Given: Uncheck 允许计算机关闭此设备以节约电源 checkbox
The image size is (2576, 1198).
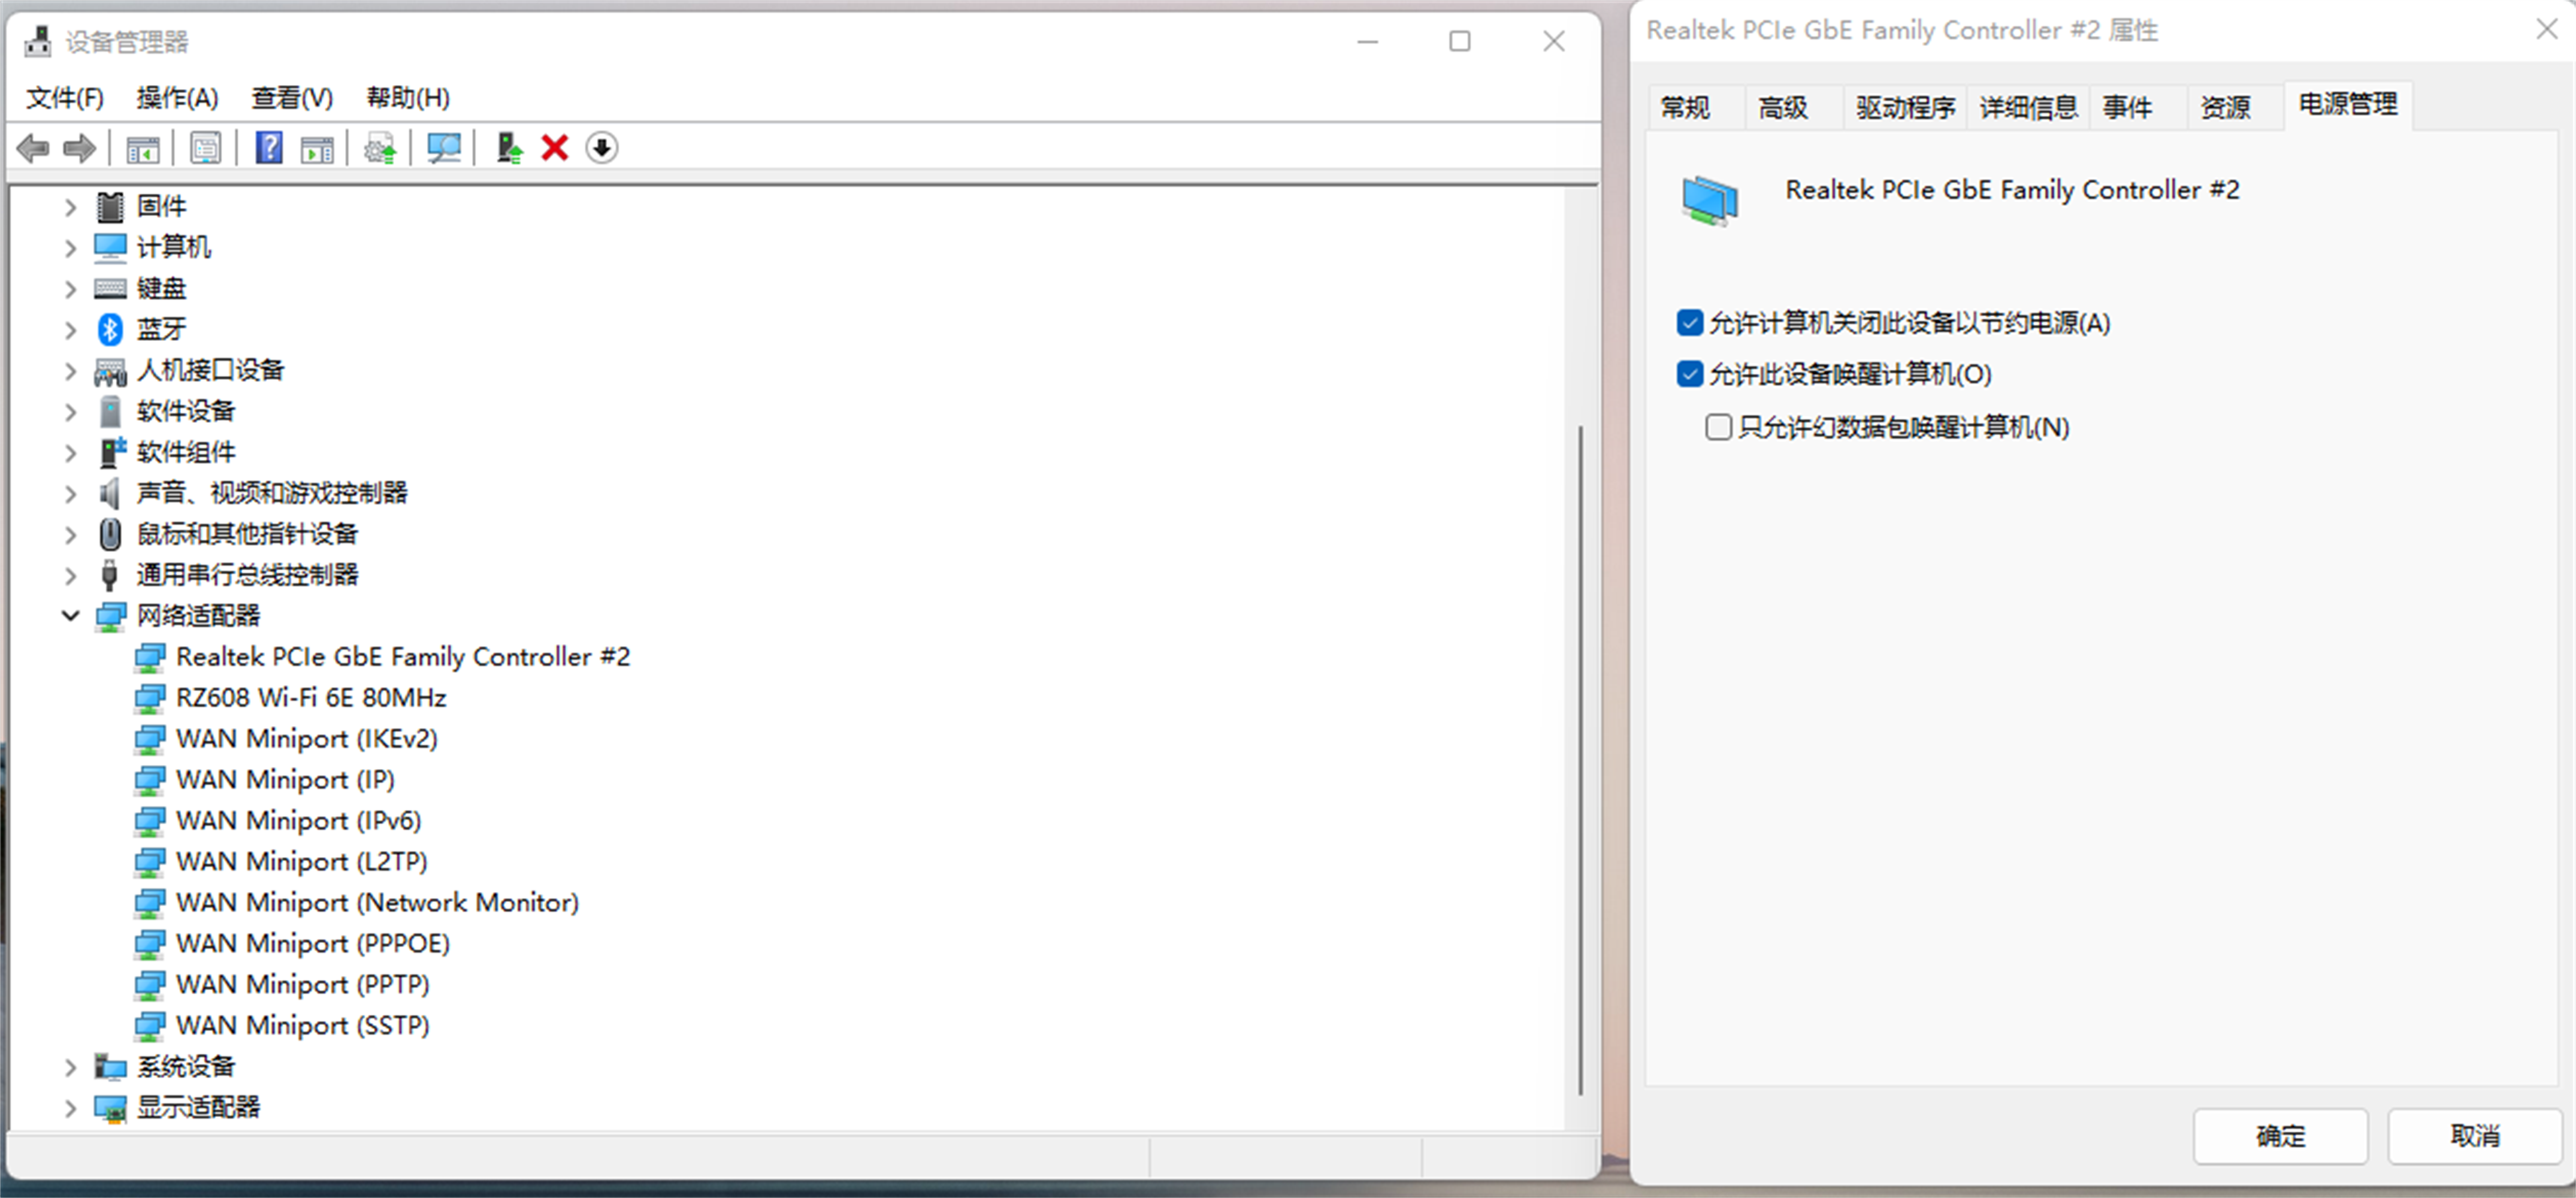Looking at the screenshot, I should click(x=1690, y=323).
